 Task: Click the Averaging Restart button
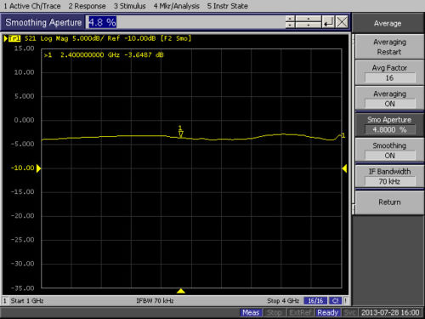pos(389,47)
